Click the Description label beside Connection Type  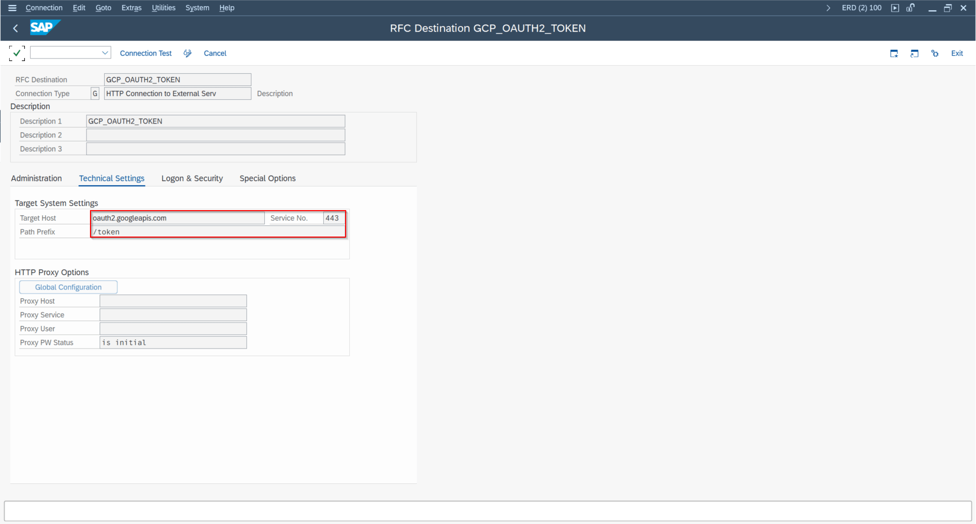(x=275, y=94)
